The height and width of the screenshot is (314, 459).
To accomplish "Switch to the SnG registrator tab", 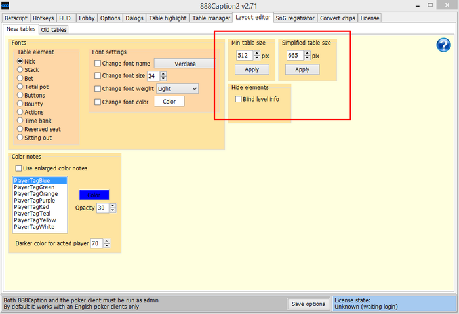I will [295, 18].
